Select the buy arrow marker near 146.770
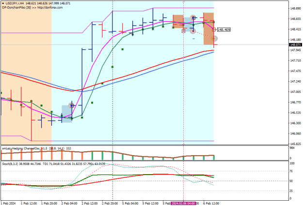Viewport: 303px width, 207px height. coord(71,105)
